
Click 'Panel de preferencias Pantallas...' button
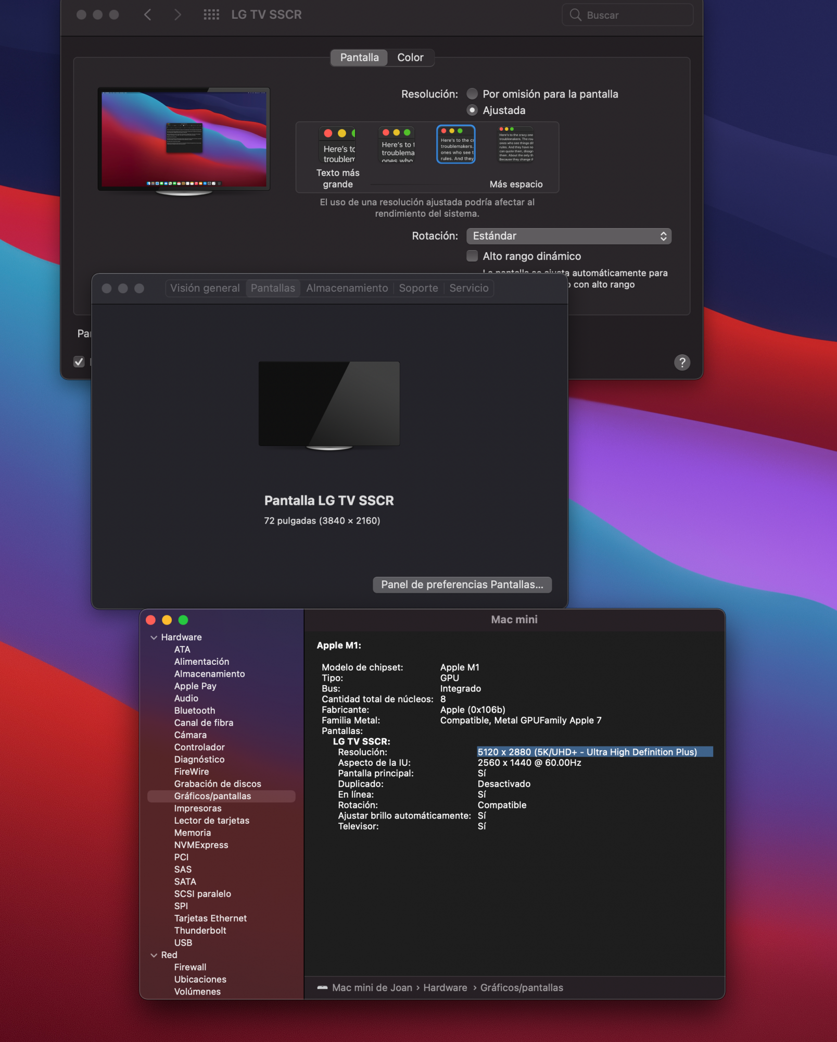(462, 585)
